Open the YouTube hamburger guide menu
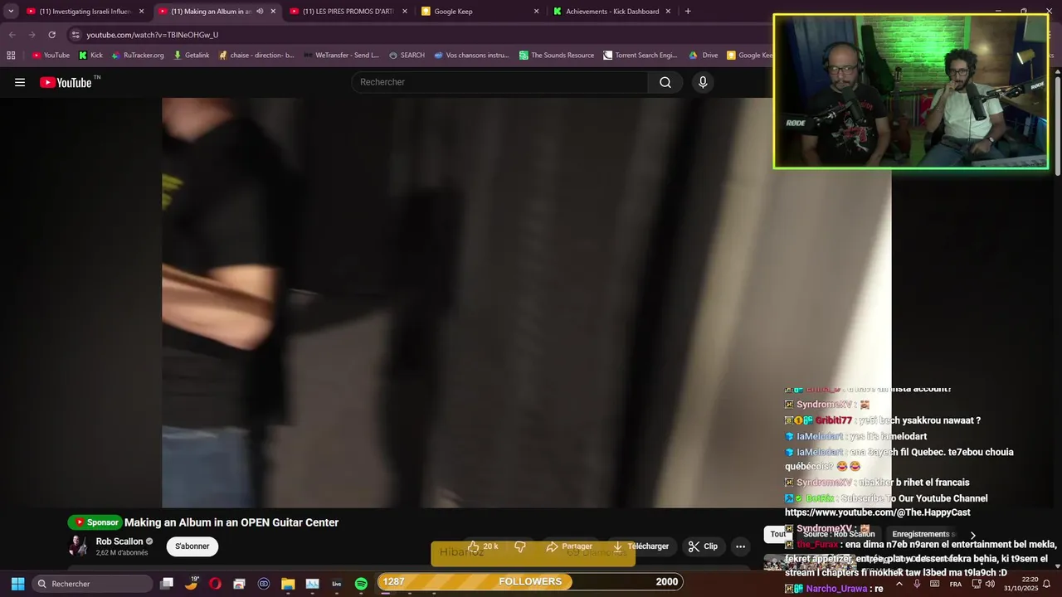The height and width of the screenshot is (597, 1062). (20, 82)
